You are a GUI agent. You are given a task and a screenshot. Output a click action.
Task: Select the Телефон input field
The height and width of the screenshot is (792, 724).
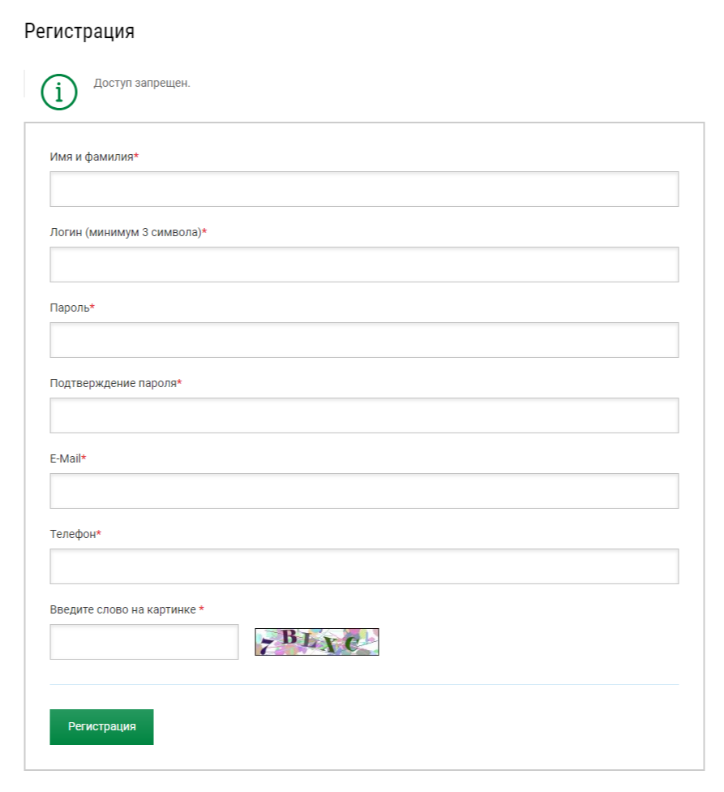364,566
